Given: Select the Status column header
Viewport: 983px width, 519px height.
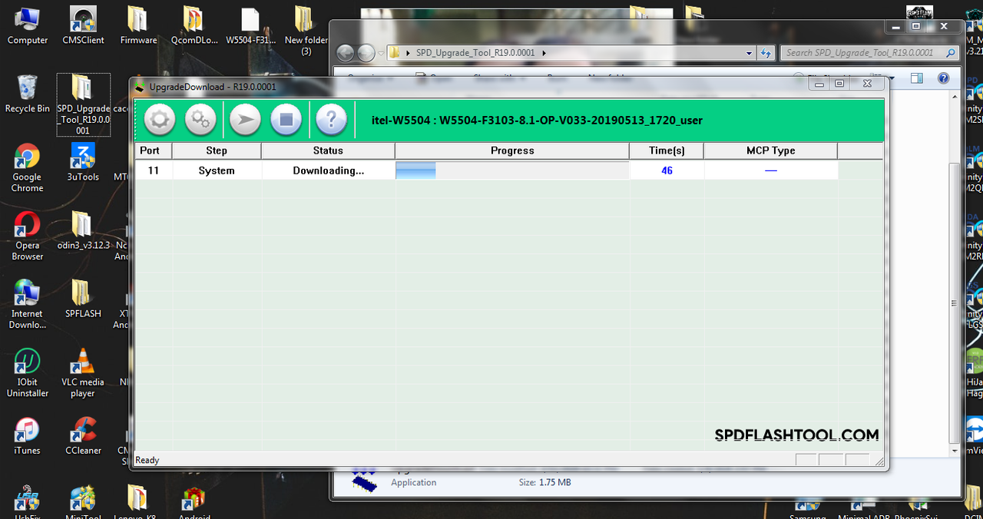Looking at the screenshot, I should click(x=328, y=150).
